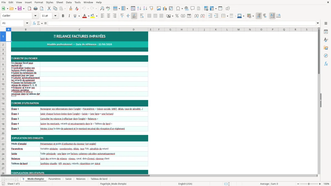This screenshot has height=186, width=331.
Task: Select row header 15
Action: (x=3, y=109)
